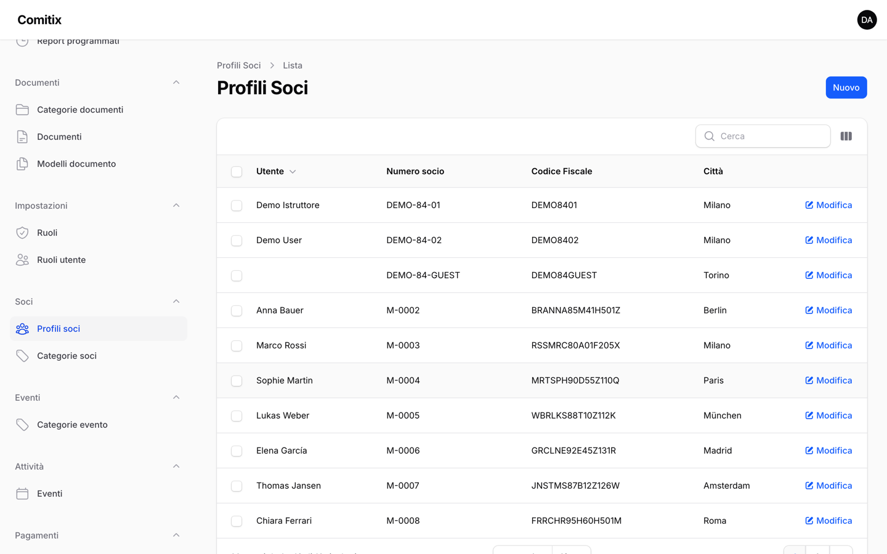The width and height of the screenshot is (887, 554).
Task: Check the Anna Bauer row checkbox
Action: click(x=237, y=311)
